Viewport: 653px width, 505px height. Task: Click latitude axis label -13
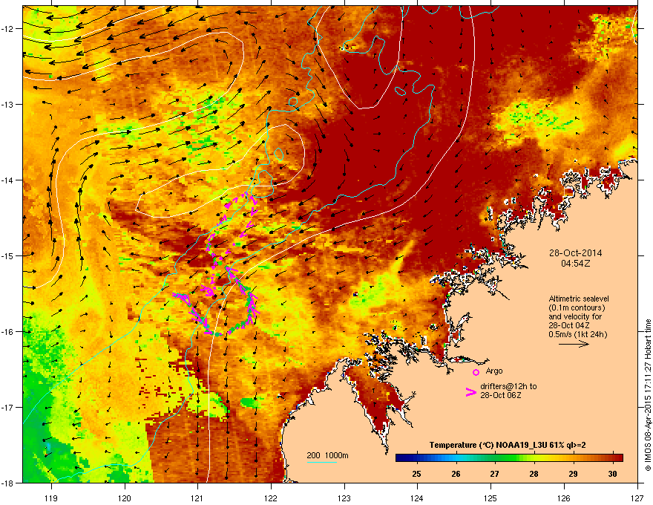click(7, 104)
